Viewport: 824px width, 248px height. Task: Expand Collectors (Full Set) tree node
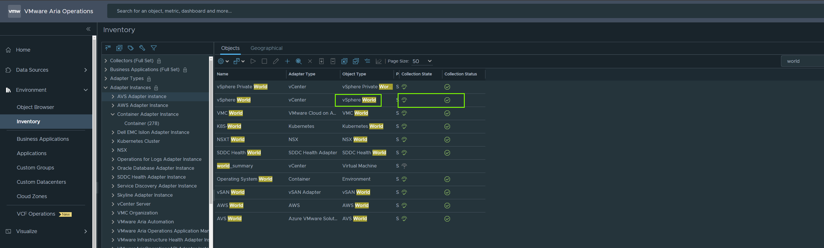106,60
